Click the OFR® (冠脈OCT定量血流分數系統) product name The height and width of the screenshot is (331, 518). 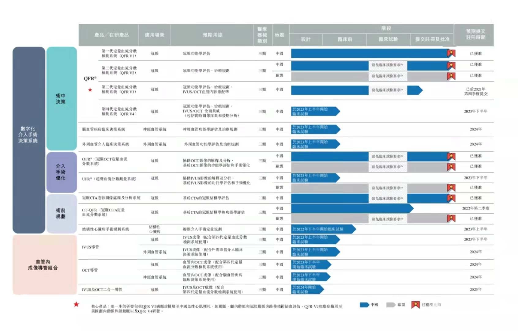105,161
